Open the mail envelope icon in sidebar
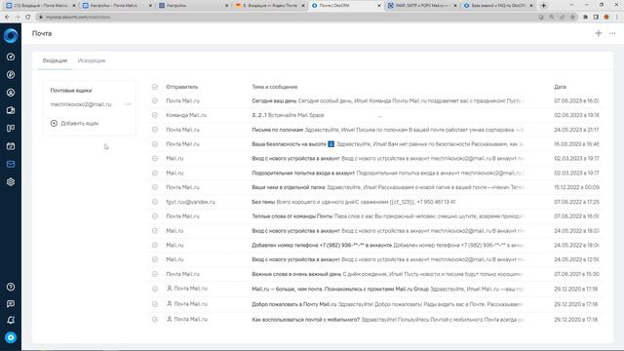Viewport: 624px width, 351px height. (11, 164)
